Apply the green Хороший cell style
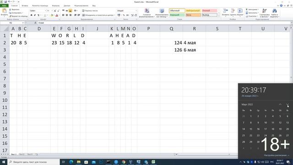The image size is (293, 165). coord(177,15)
